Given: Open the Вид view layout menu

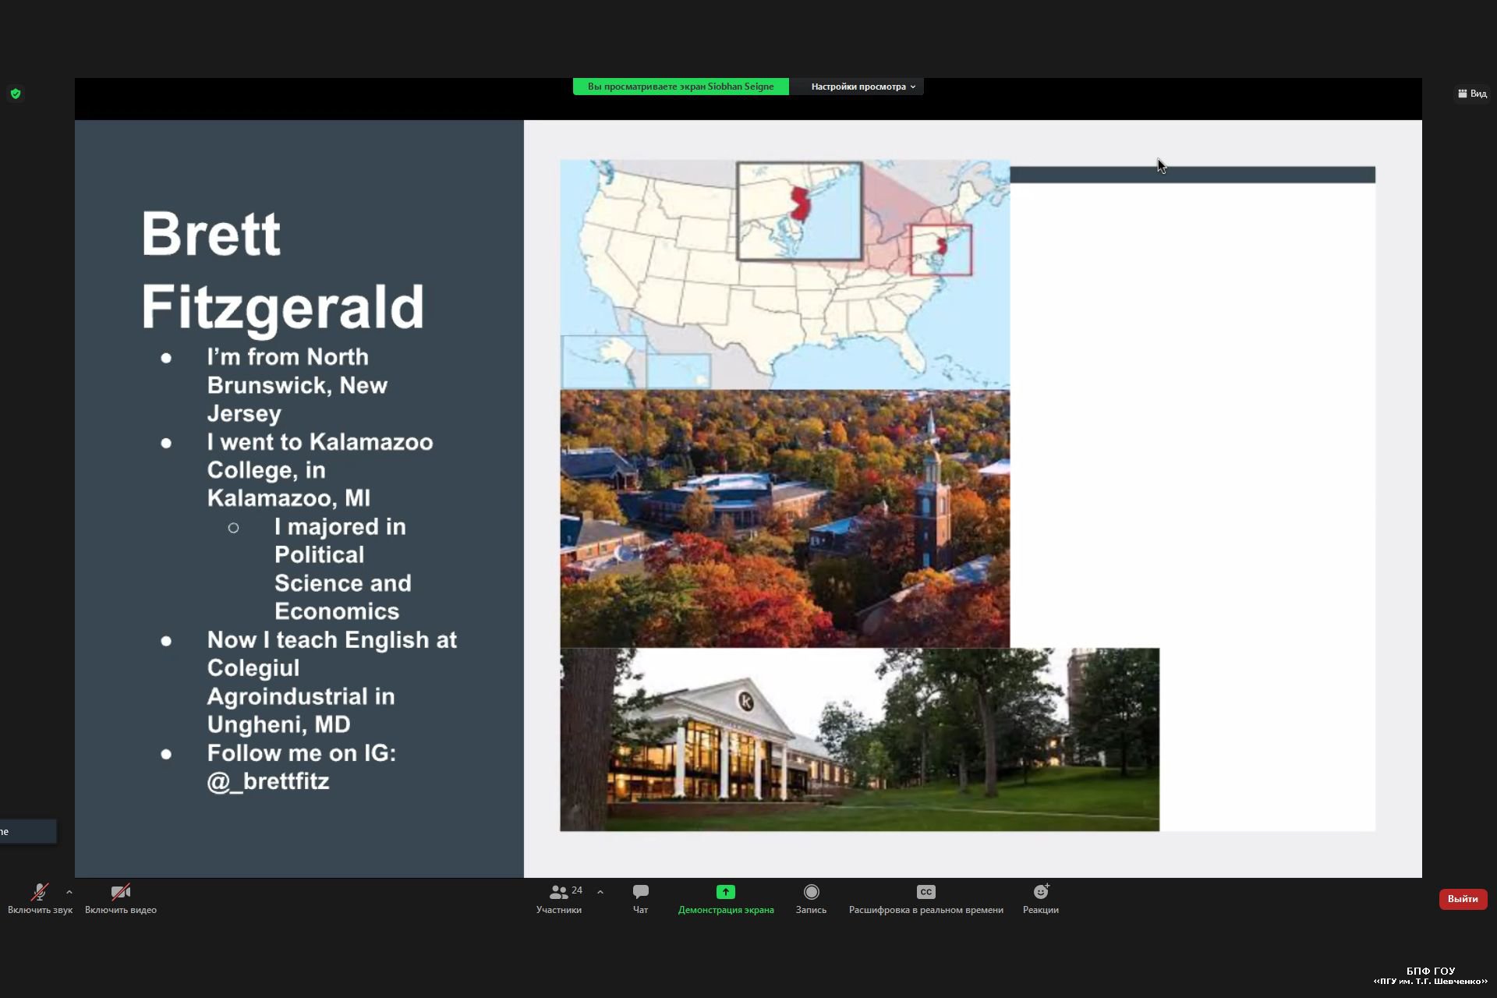Looking at the screenshot, I should (1472, 94).
